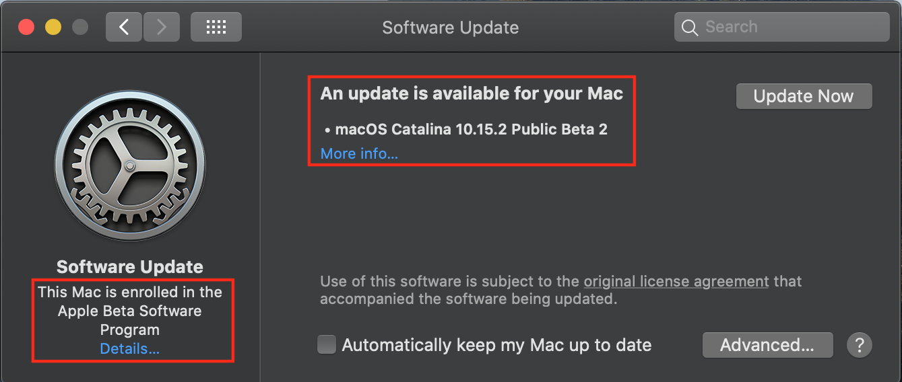Open help with the question mark button
The image size is (902, 382).
[859, 345]
